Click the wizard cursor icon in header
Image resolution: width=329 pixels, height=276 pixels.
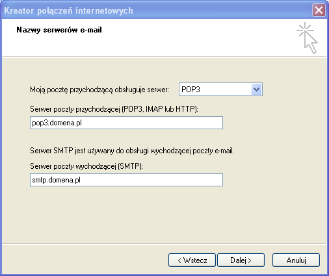click(307, 38)
